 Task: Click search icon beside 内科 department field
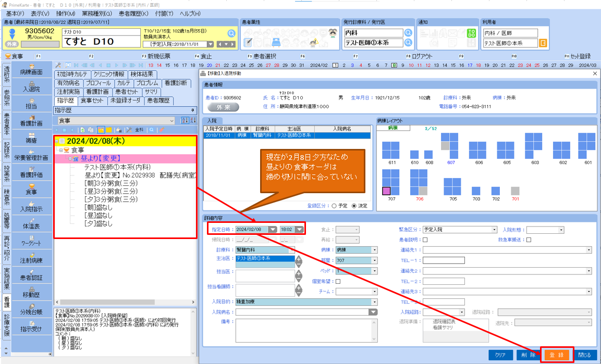pos(408,33)
